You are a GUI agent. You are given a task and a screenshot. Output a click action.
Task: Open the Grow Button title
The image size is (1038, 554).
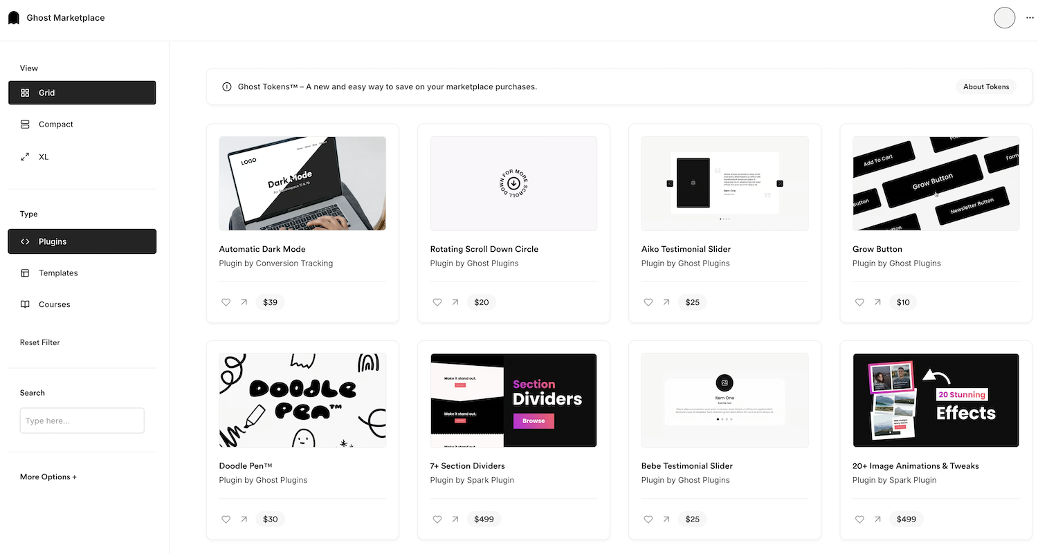(x=877, y=249)
